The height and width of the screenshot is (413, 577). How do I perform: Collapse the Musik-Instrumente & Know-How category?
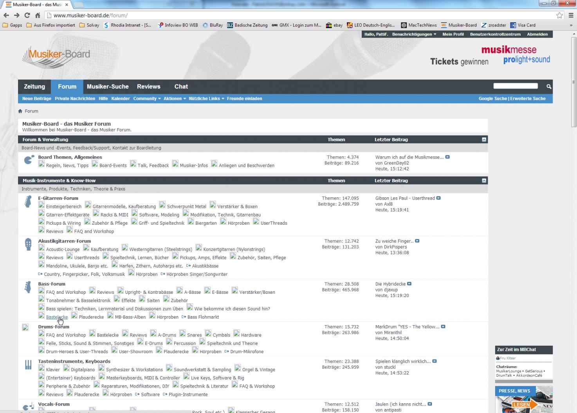(x=484, y=181)
